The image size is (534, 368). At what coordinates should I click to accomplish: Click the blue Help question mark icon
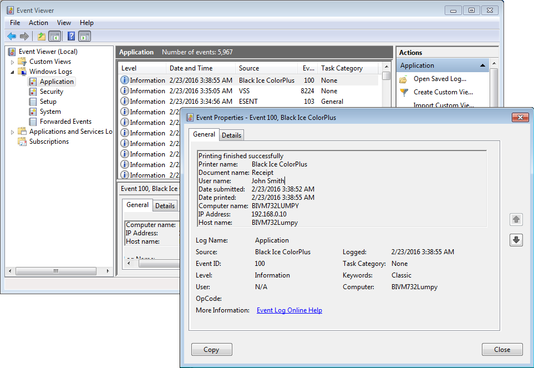tap(71, 37)
